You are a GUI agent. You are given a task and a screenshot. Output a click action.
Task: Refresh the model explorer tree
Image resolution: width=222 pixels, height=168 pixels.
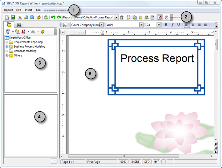pos(43,31)
